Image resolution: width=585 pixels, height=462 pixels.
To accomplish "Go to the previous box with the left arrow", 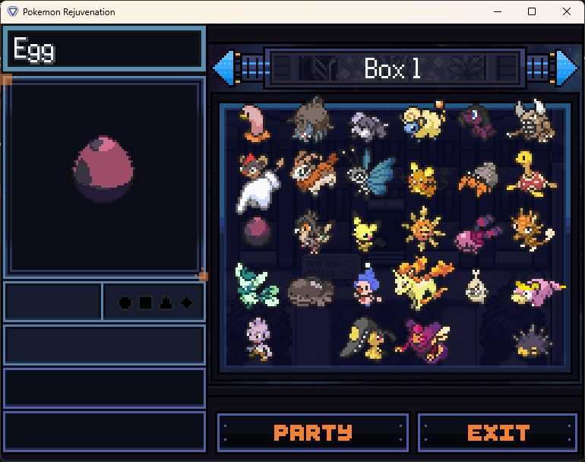I will pos(224,68).
